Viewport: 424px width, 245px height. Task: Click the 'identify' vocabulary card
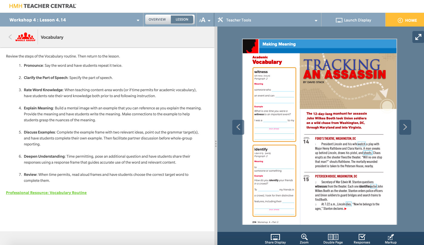[274, 181]
